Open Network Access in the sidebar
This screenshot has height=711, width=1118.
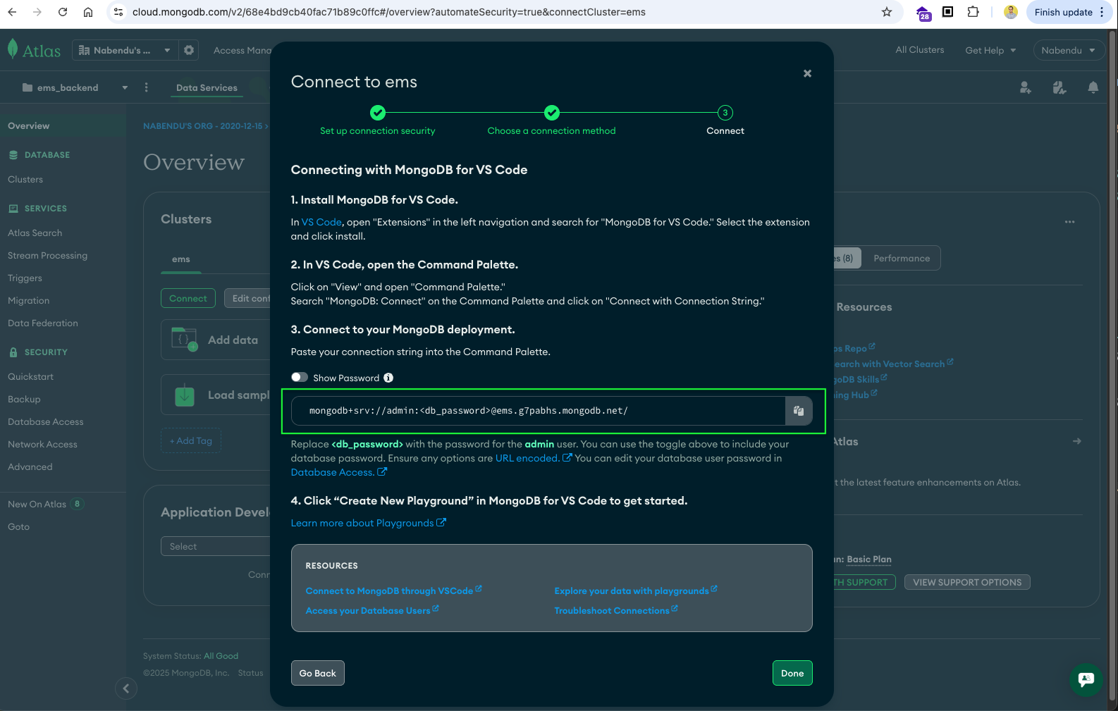[42, 444]
